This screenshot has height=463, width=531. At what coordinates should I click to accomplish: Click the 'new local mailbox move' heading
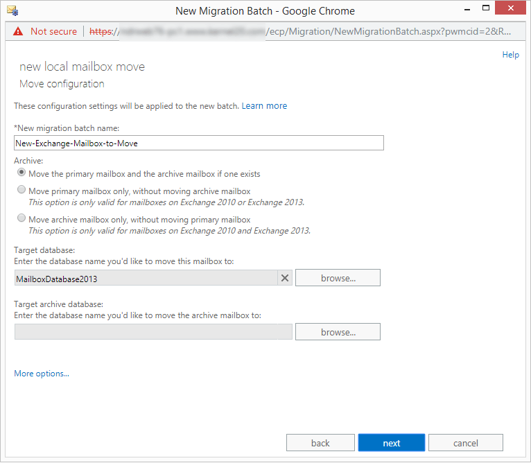(82, 67)
